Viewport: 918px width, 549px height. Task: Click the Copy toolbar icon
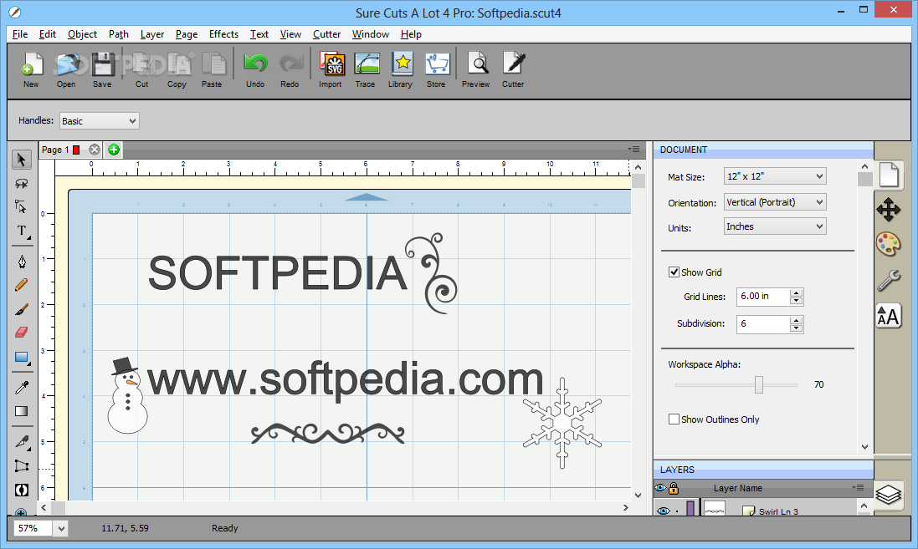click(x=177, y=64)
